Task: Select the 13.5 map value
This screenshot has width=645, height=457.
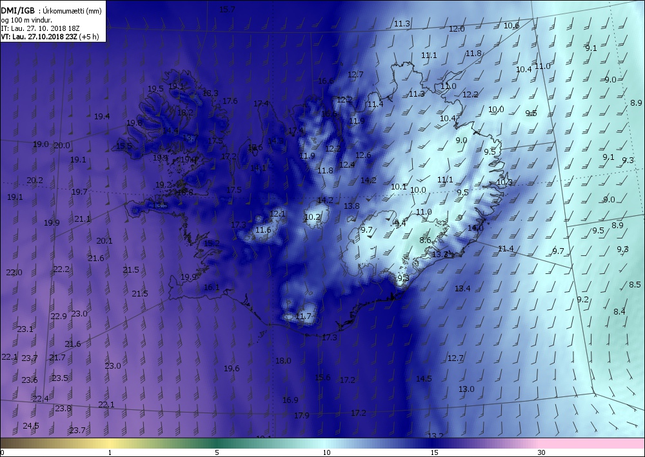Action: coord(160,206)
